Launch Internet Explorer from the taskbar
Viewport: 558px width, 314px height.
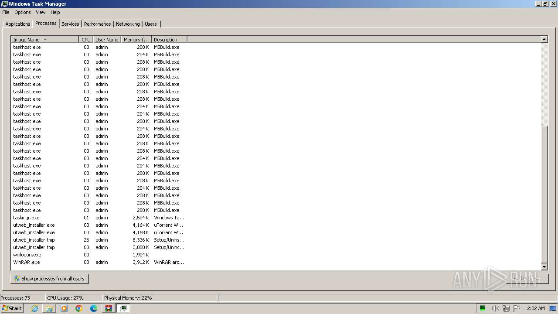(x=34, y=308)
